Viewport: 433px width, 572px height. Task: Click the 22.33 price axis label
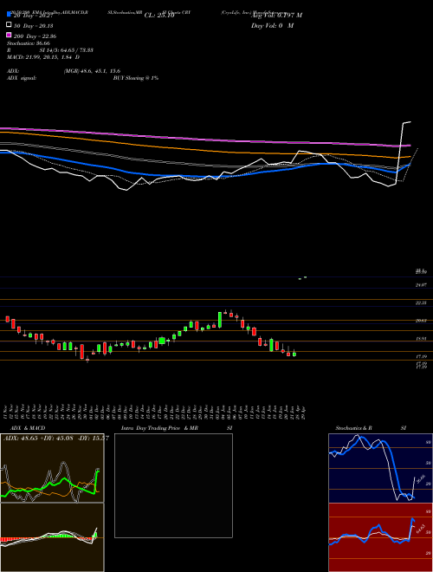pyautogui.click(x=421, y=302)
